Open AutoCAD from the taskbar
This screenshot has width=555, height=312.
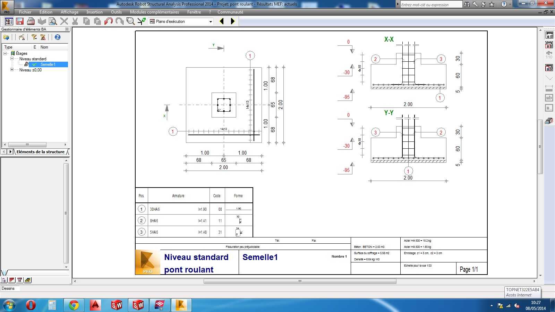click(95, 305)
